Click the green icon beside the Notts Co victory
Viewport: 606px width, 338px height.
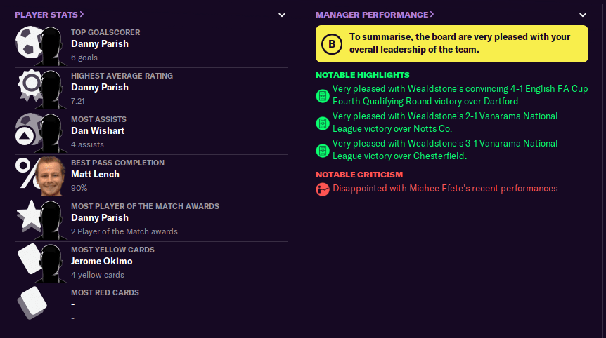coord(323,123)
